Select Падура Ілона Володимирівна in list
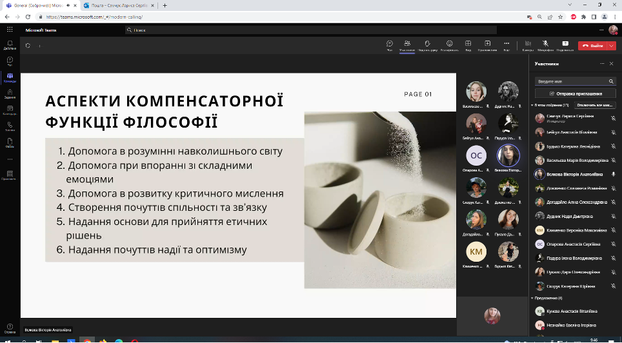The image size is (622, 343). 575,258
